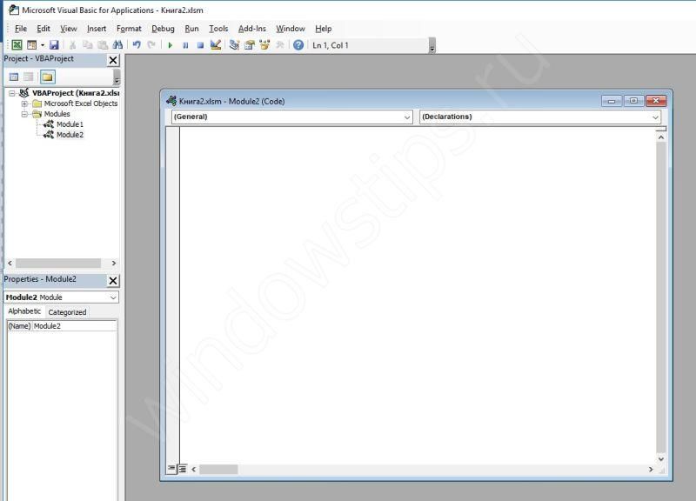Run the macro with the green play icon
696x501 pixels.
[x=170, y=45]
